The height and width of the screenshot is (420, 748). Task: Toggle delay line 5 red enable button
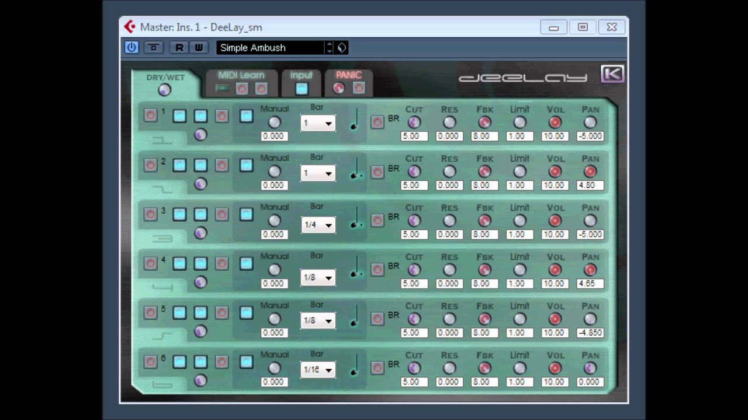150,313
